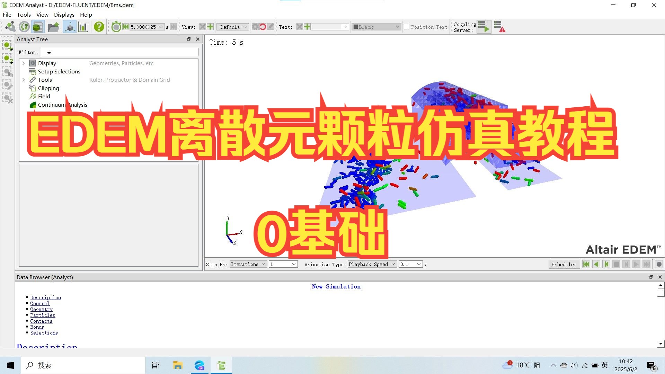
Task: Click the coupling server warning icon
Action: (499, 27)
